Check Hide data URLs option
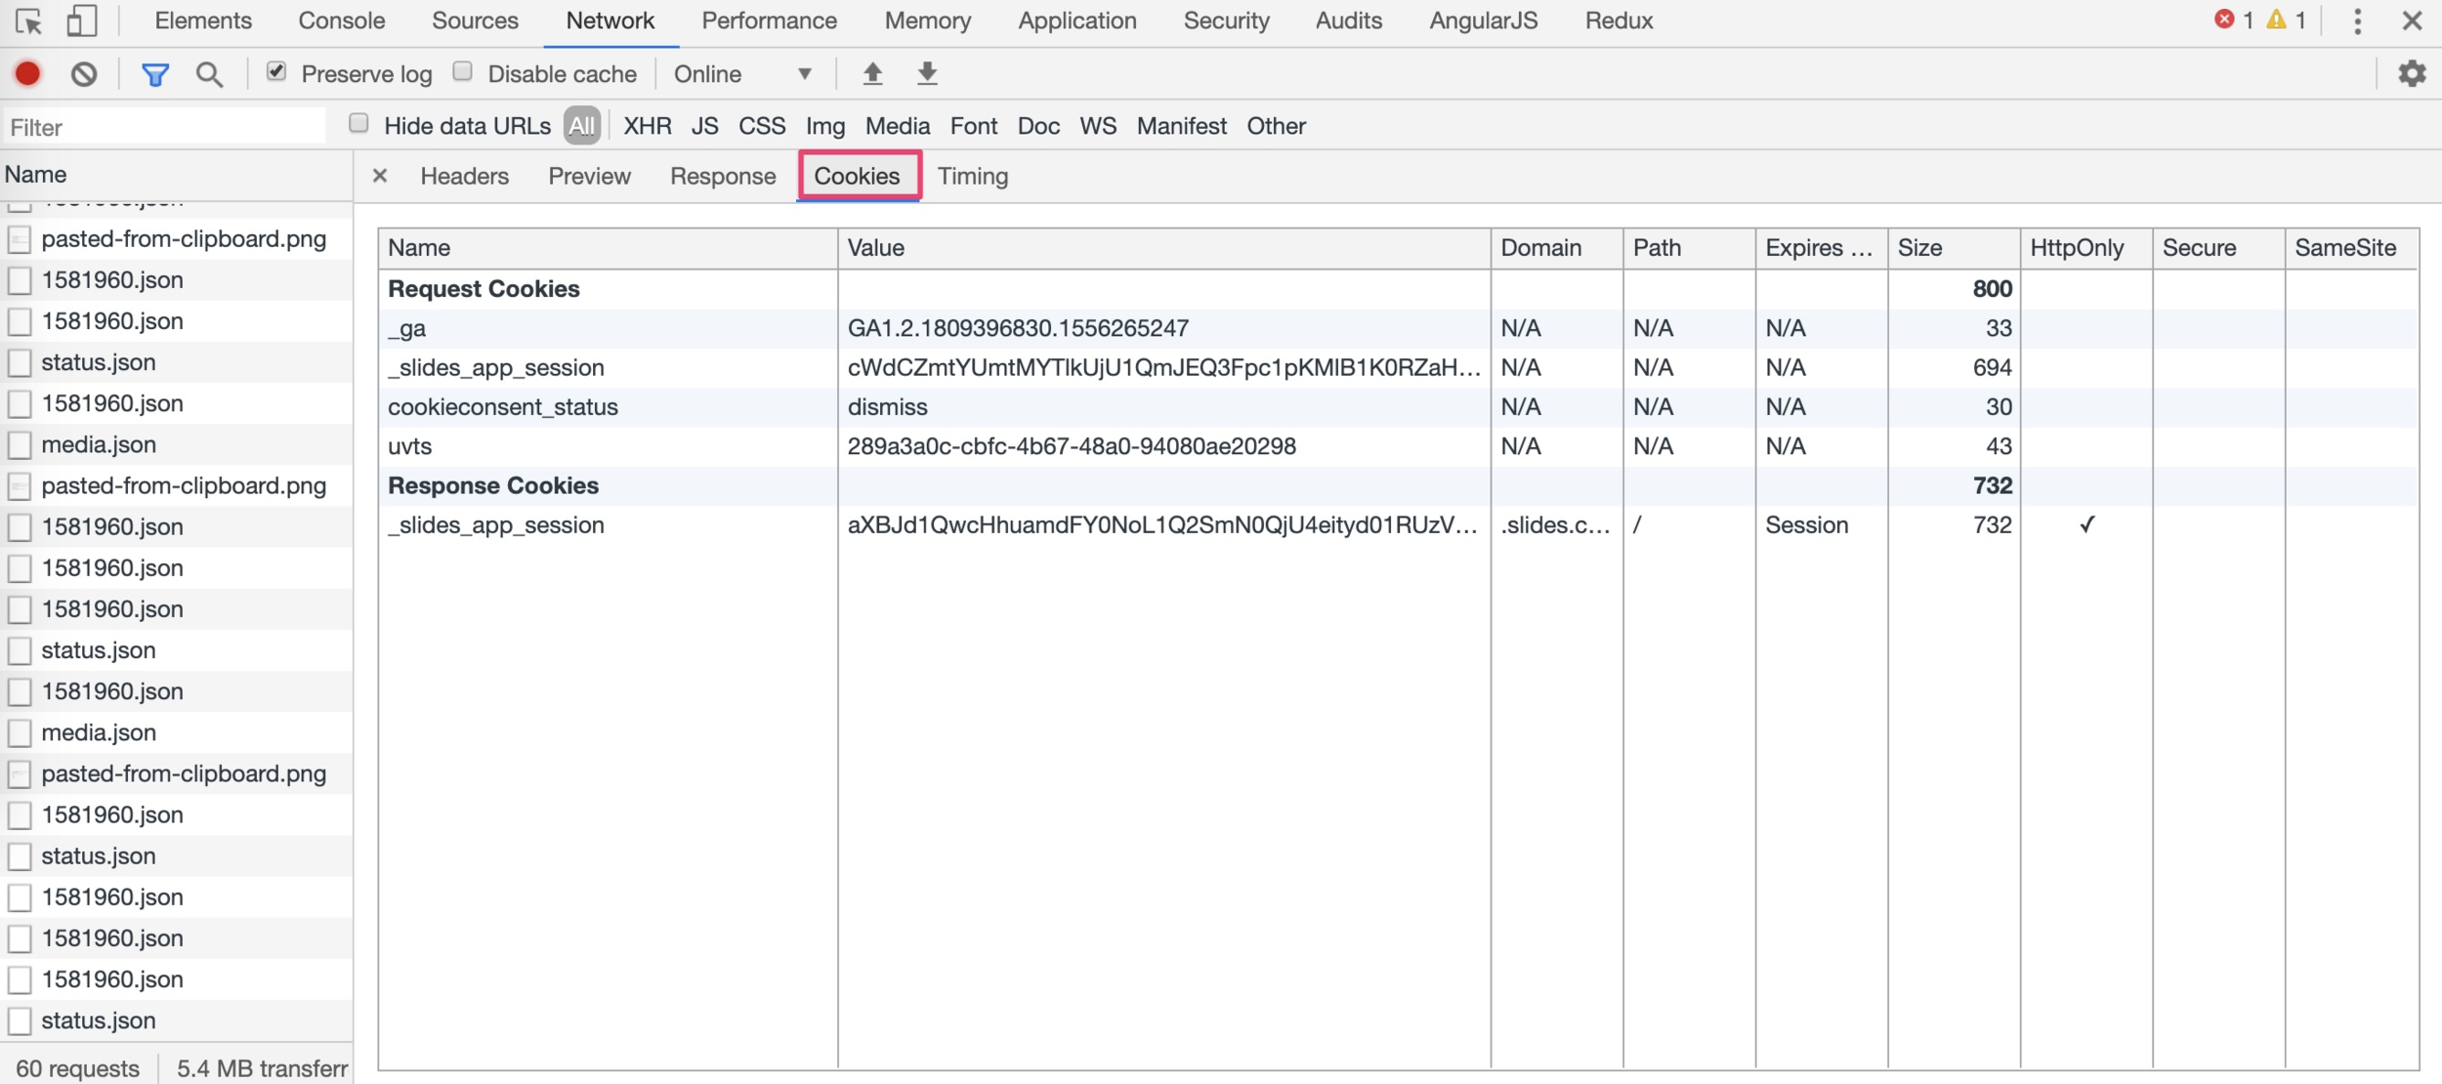This screenshot has width=2442, height=1084. [358, 124]
